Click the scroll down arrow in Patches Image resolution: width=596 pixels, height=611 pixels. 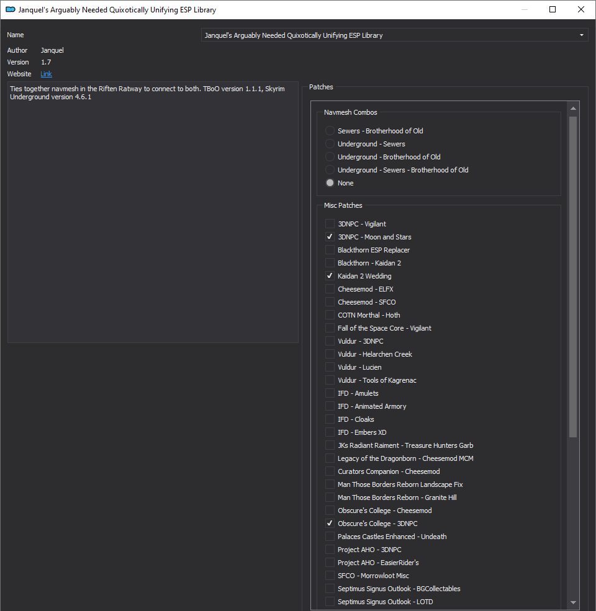(573, 602)
